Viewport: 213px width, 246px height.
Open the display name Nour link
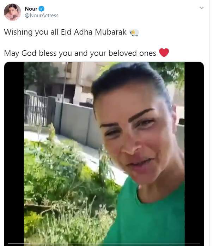click(31, 8)
